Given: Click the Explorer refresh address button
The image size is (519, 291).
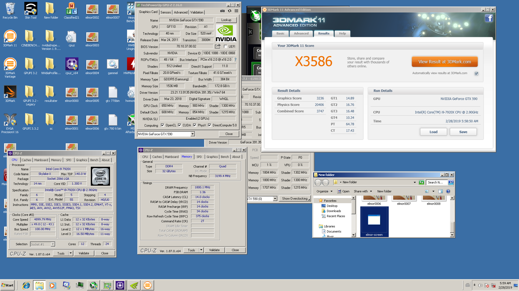Looking at the screenshot, I should tap(421, 182).
